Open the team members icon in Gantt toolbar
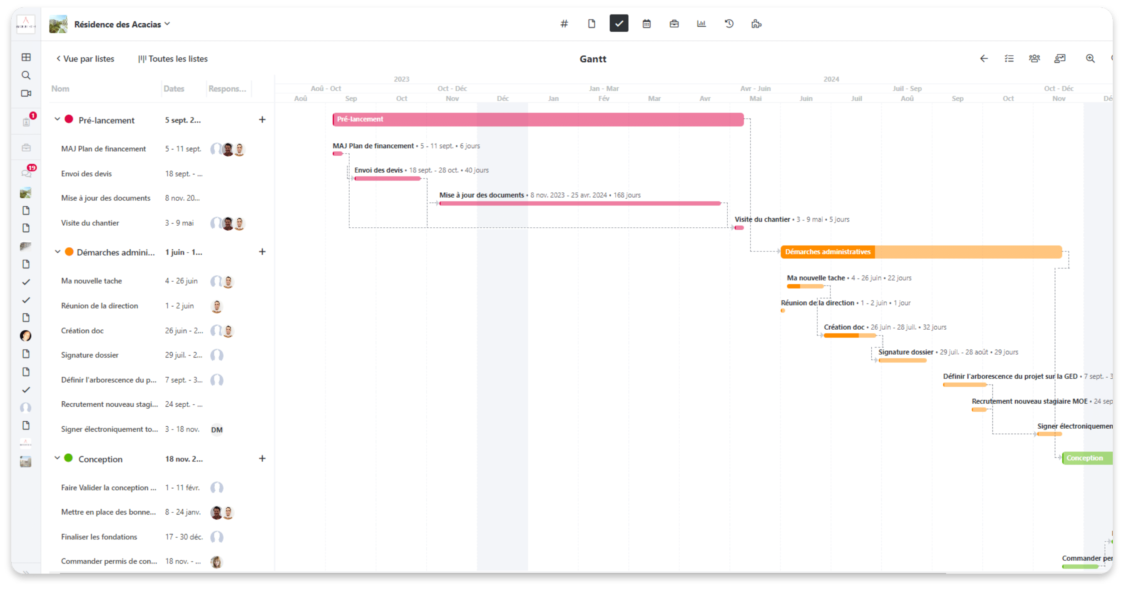The width and height of the screenshot is (1124, 589). [1034, 58]
